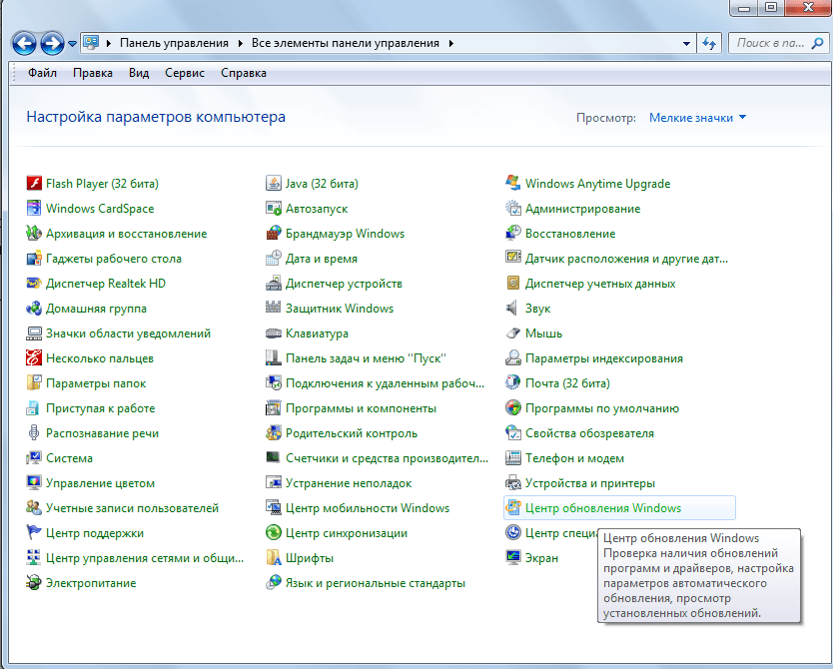
Task: Click the Брандмауэр Windows icon
Action: 273,233
